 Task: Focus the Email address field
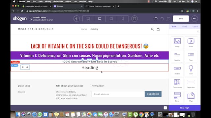coord(118,94)
